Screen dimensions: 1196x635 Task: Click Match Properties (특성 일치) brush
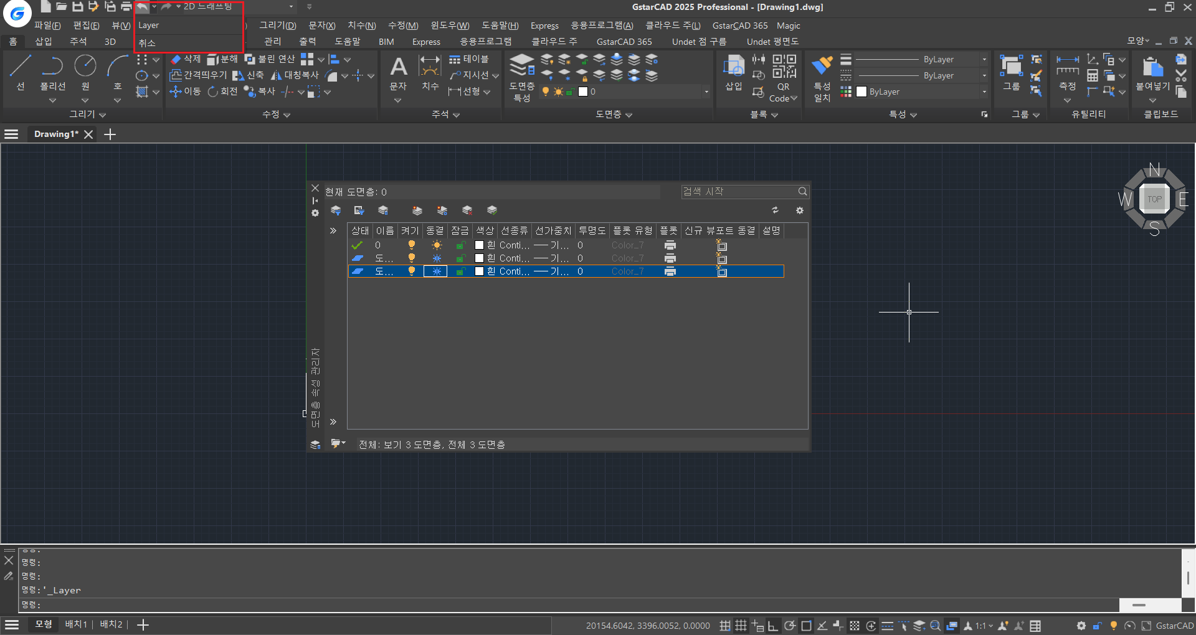click(x=822, y=78)
